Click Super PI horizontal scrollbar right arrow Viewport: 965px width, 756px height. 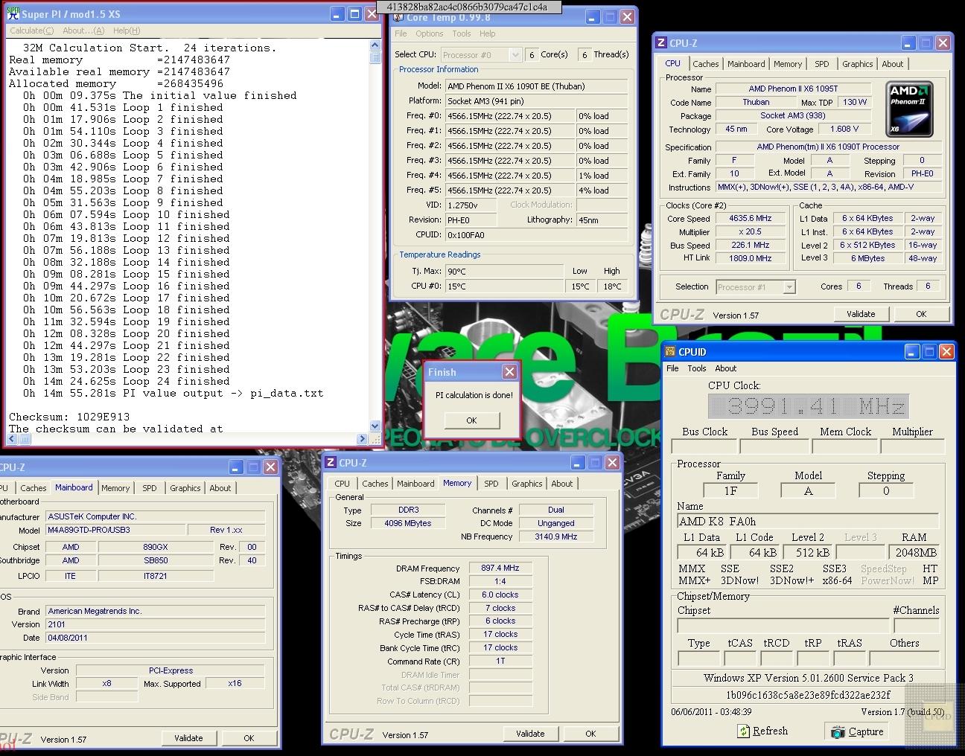pyautogui.click(x=363, y=439)
